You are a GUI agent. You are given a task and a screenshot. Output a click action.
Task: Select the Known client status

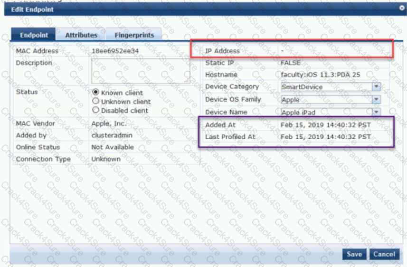click(x=95, y=93)
